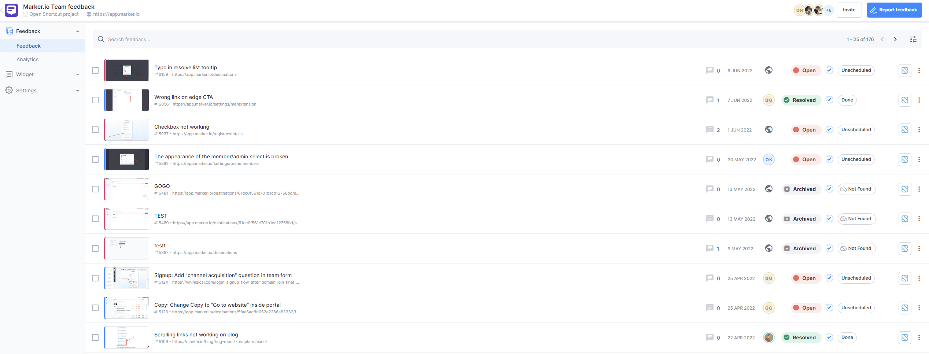Click the Invite button
This screenshot has width=929, height=354.
(849, 10)
